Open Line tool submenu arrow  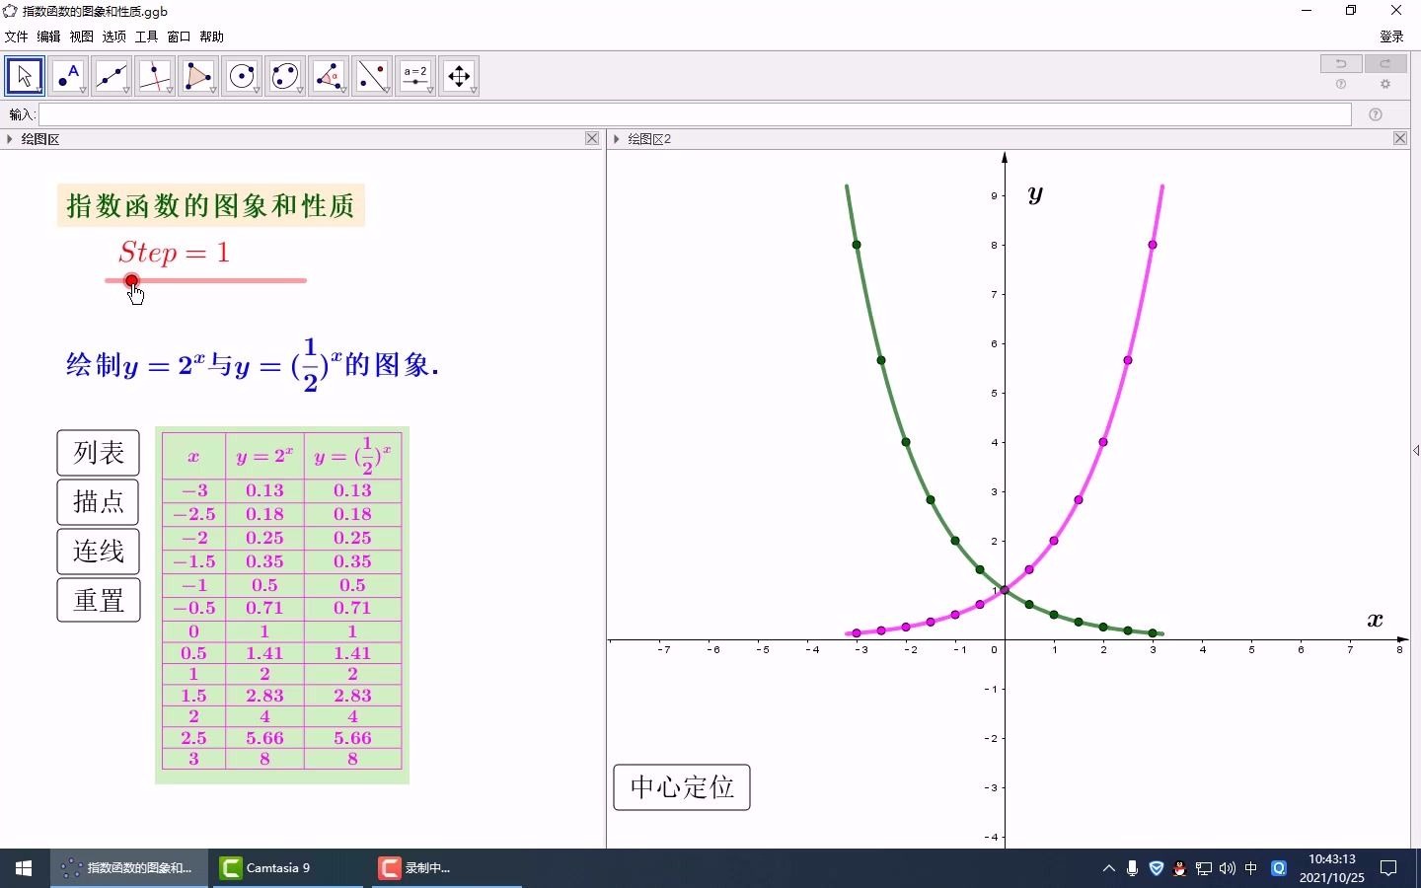[x=126, y=91]
